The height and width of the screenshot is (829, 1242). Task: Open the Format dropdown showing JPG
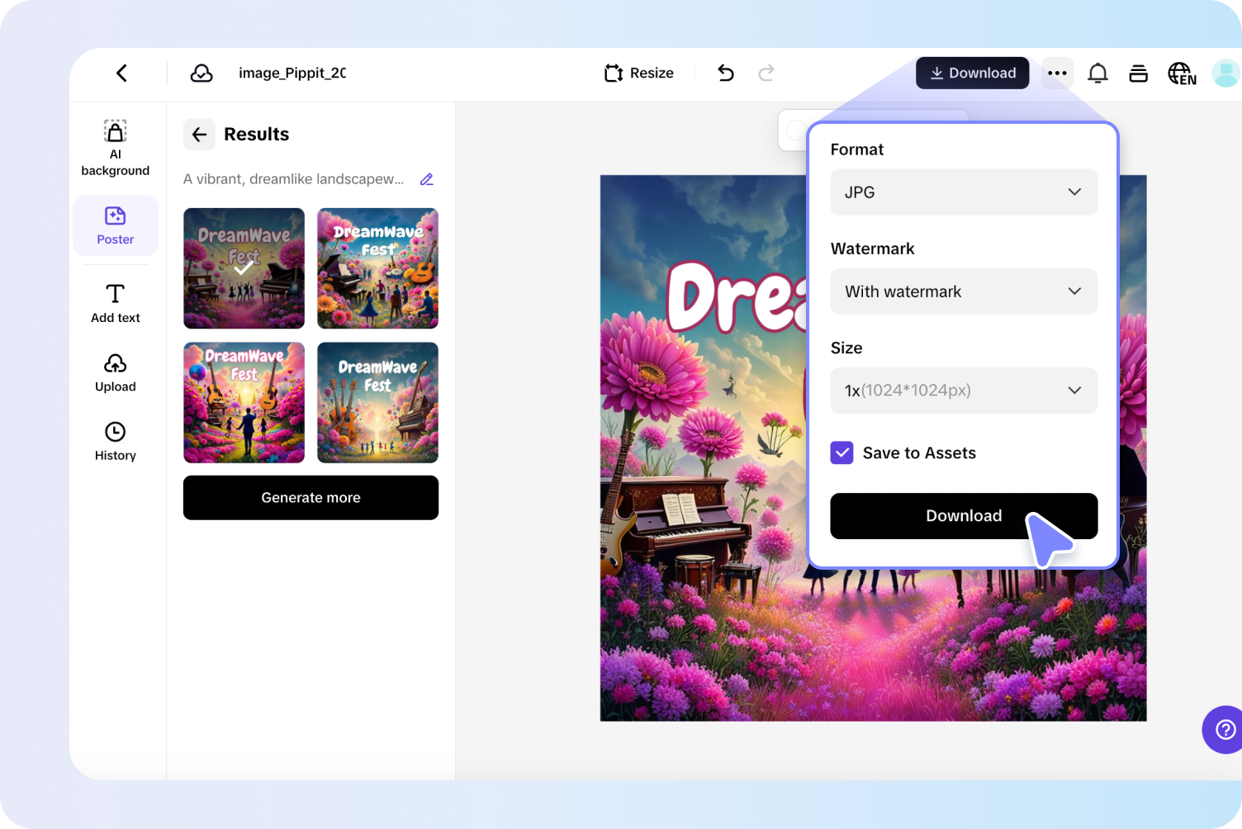tap(964, 192)
